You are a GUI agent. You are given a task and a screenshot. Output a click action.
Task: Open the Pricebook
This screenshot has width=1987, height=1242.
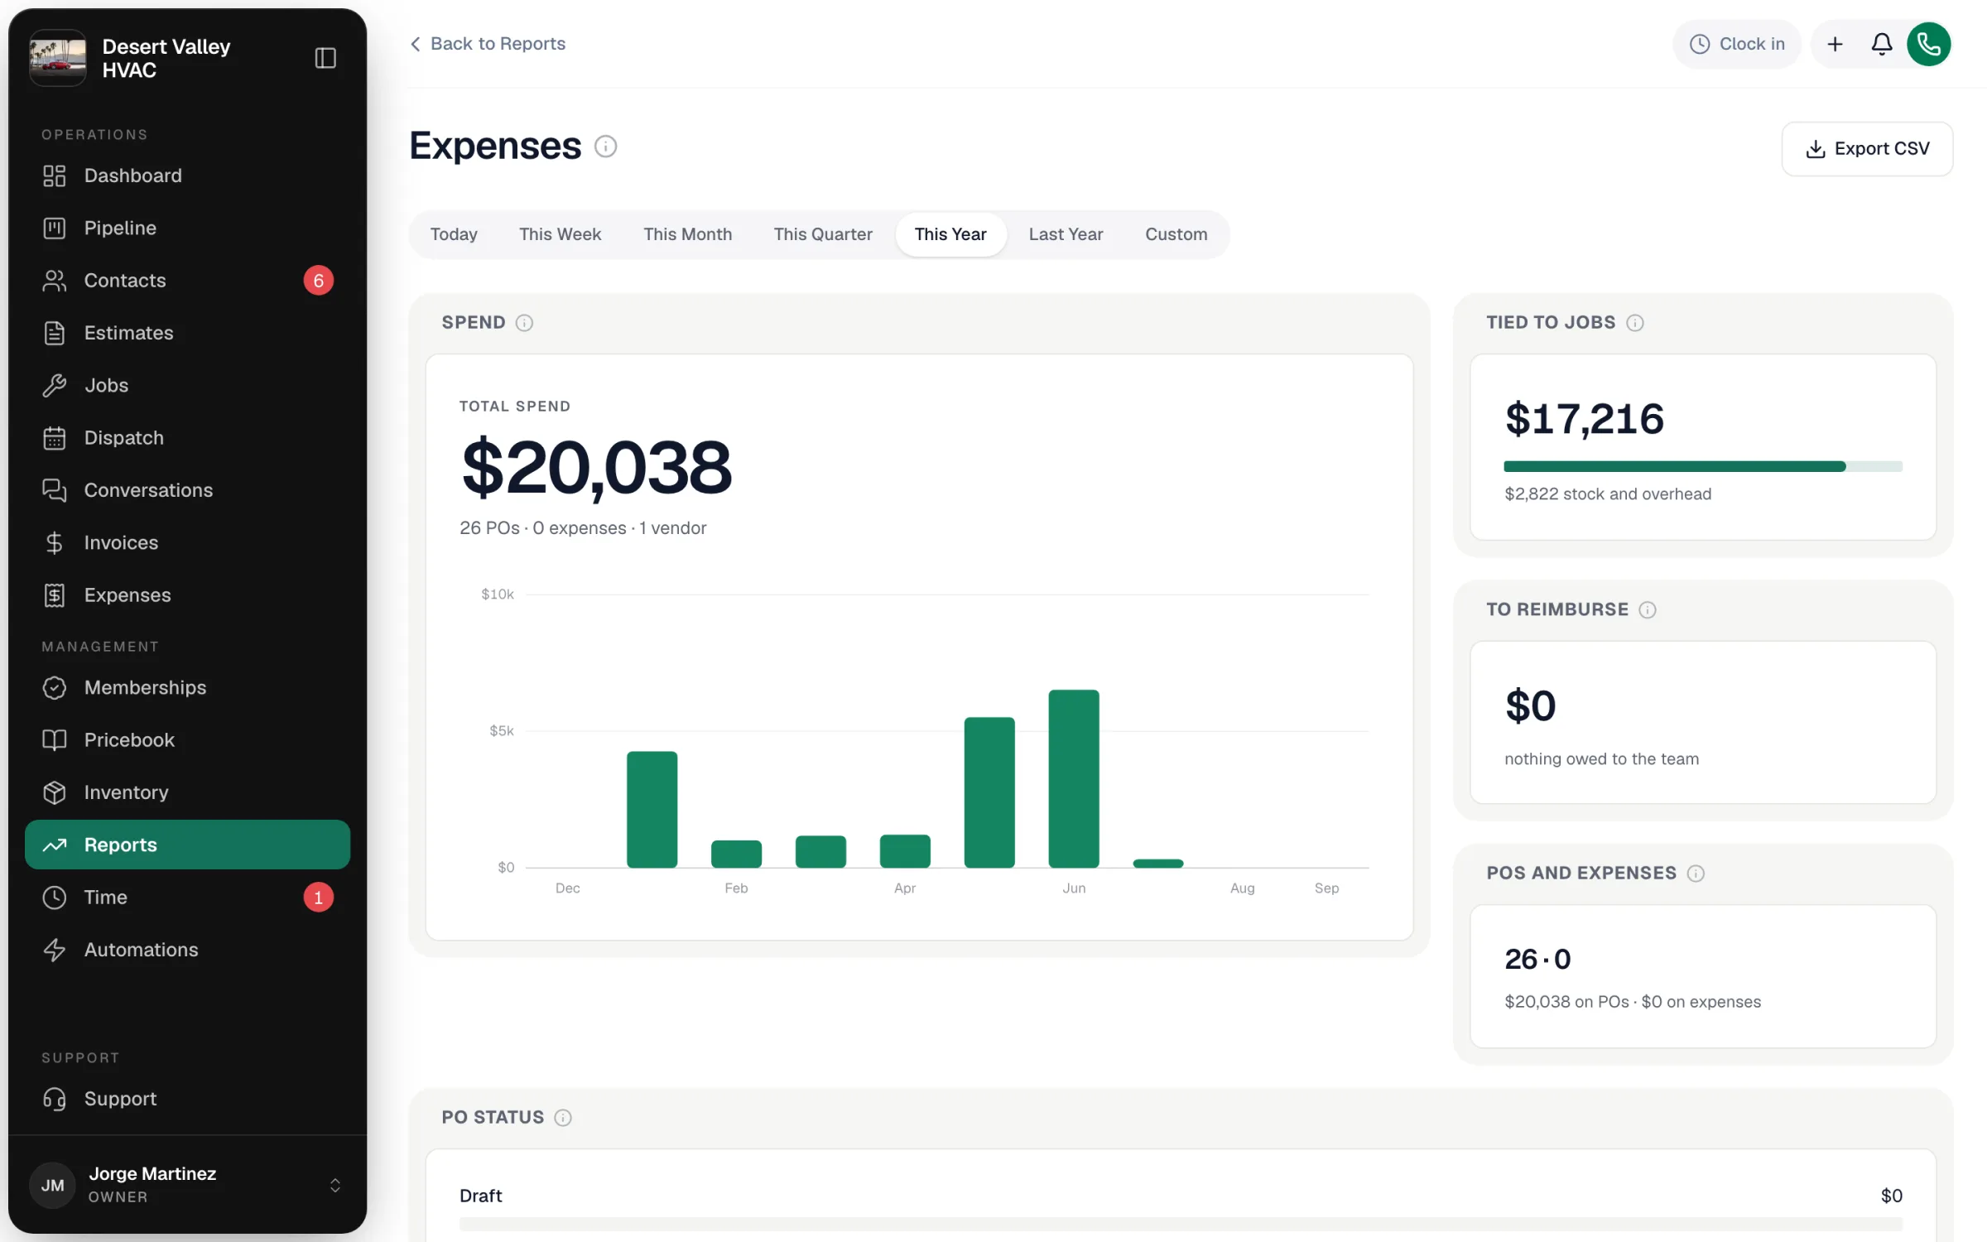(187, 740)
